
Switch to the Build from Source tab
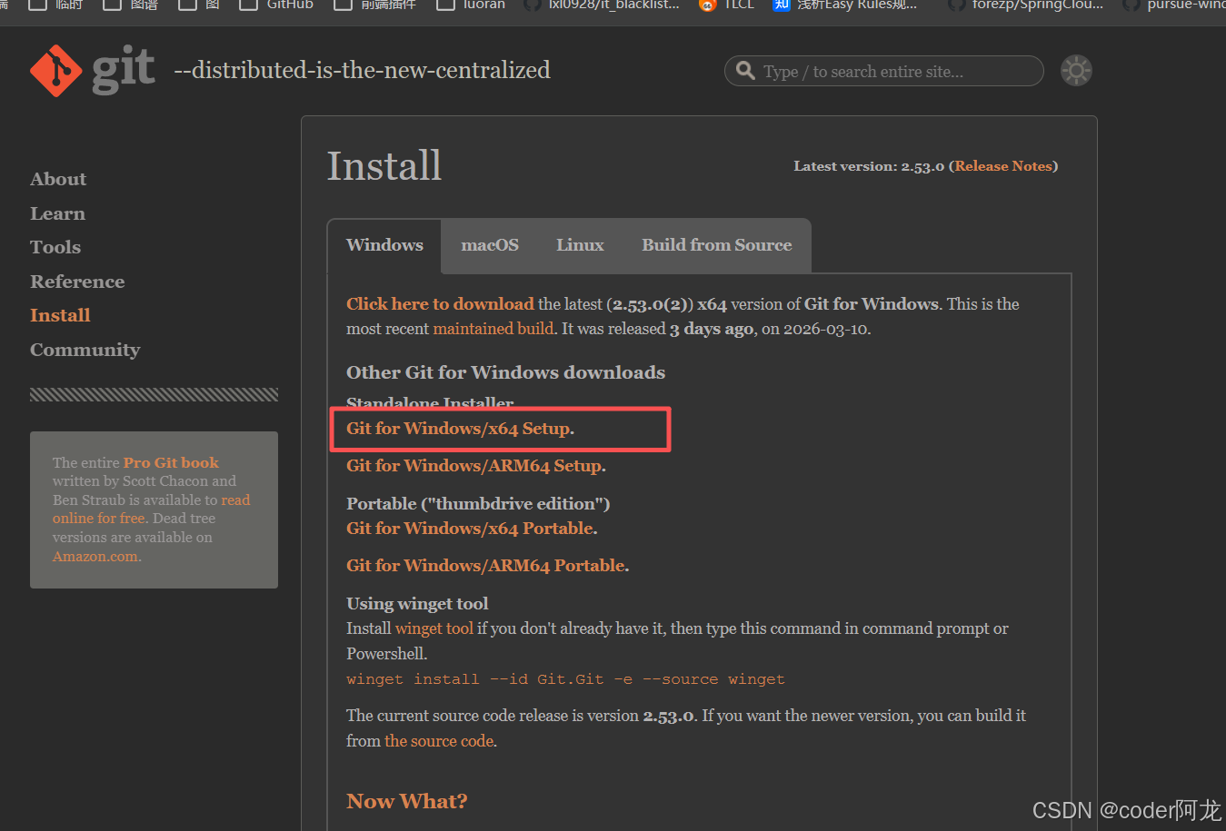click(717, 245)
